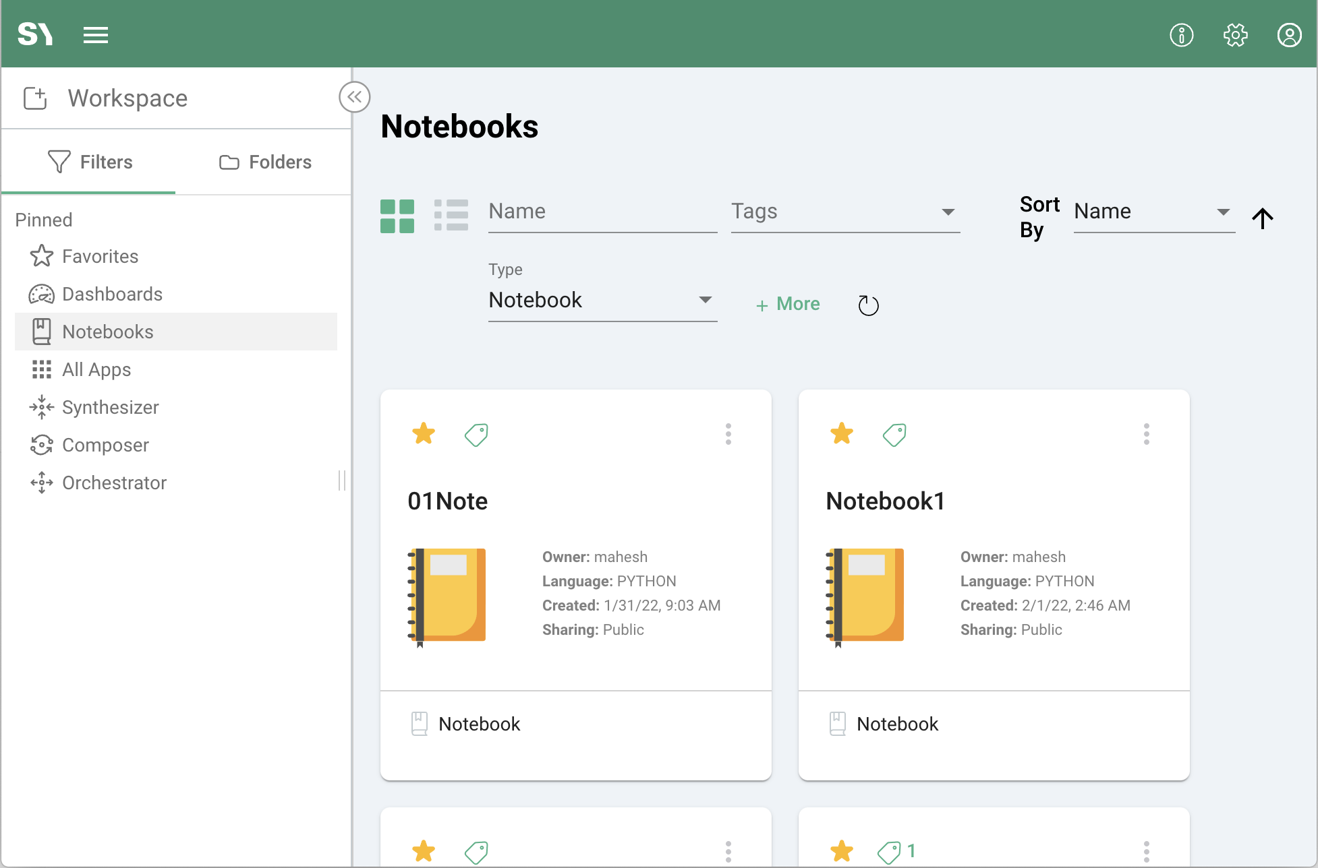Expand the Tags filter dropdown

pos(844,212)
